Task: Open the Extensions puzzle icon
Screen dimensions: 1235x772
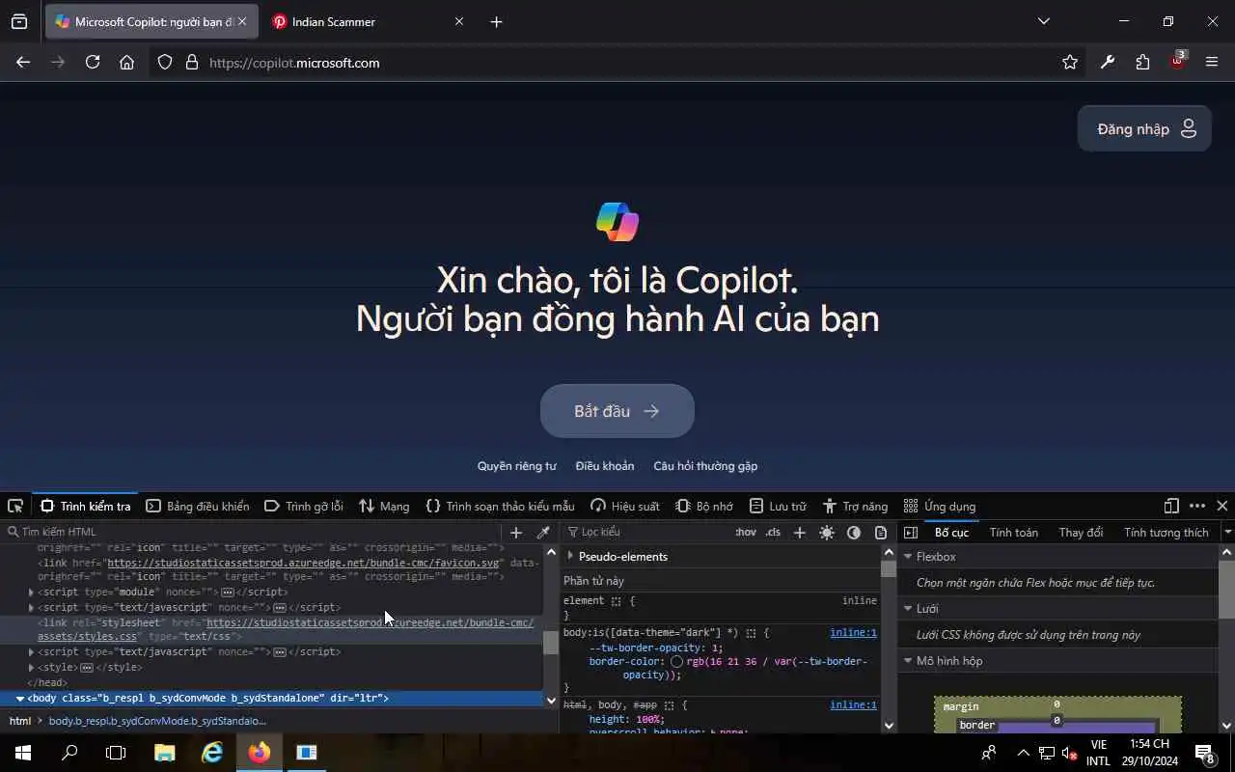Action: coord(1142,62)
